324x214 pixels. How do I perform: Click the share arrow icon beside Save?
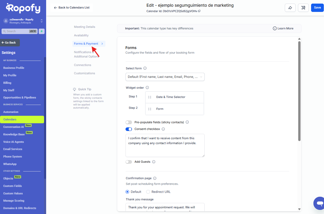coord(290,8)
